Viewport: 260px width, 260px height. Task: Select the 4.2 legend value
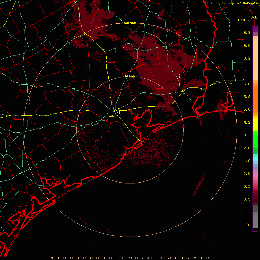pos(247,122)
